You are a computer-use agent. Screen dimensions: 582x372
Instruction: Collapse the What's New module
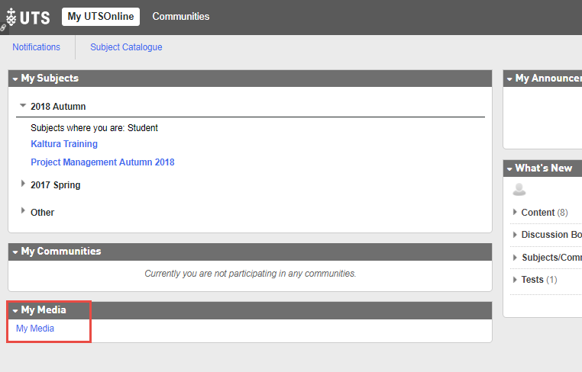(509, 168)
